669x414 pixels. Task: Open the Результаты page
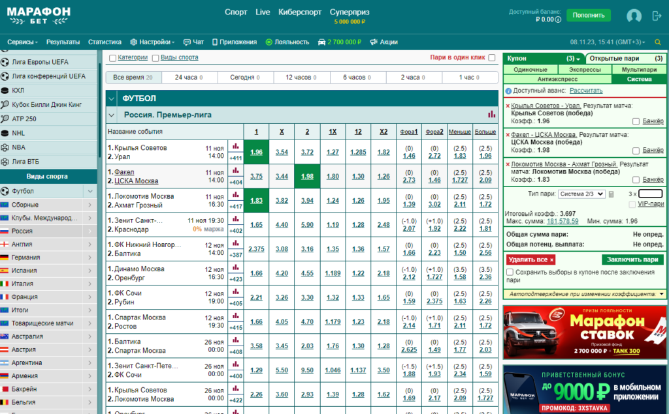coord(63,42)
